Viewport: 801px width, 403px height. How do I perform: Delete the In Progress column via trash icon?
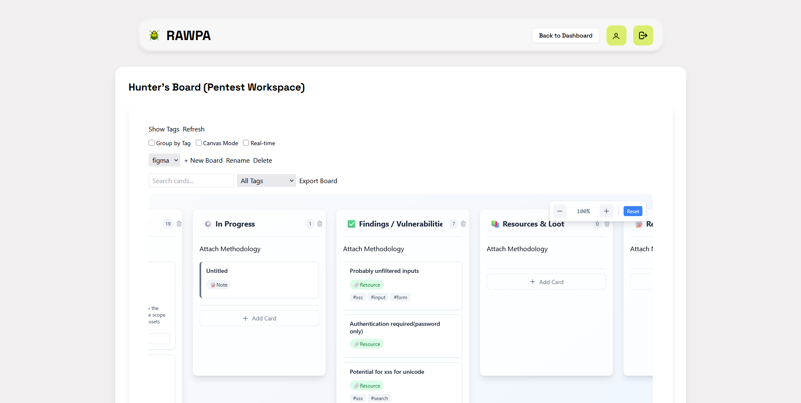pyautogui.click(x=320, y=224)
